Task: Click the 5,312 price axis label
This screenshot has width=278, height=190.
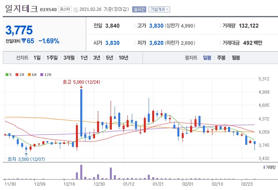Action: pos(264,79)
